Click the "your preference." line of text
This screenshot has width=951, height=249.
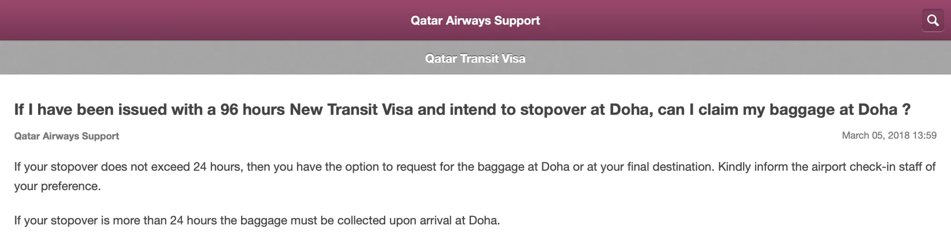58,186
